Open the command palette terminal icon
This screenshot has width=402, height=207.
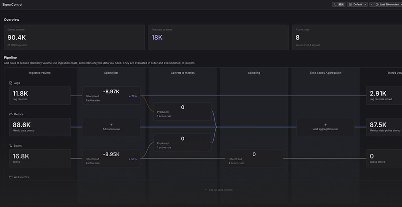pyautogui.click(x=335, y=5)
